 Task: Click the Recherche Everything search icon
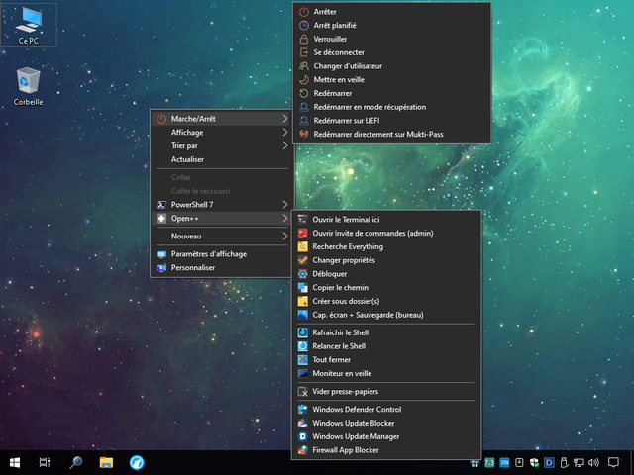click(x=302, y=246)
